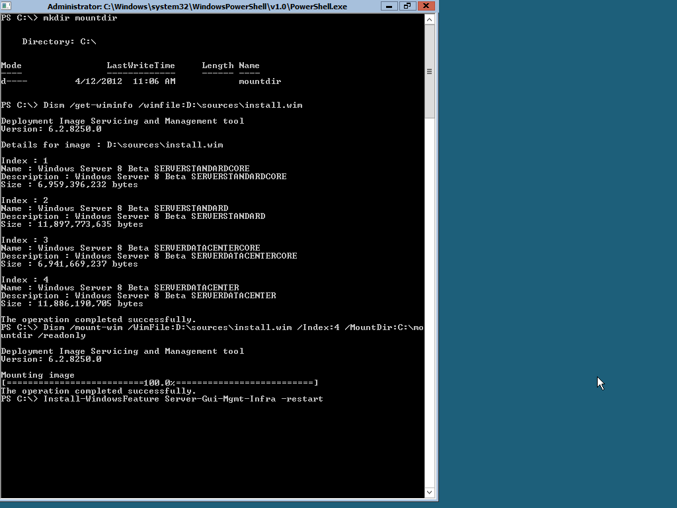Restore down the PowerShell window
Image resolution: width=677 pixels, height=508 pixels.
click(407, 6)
